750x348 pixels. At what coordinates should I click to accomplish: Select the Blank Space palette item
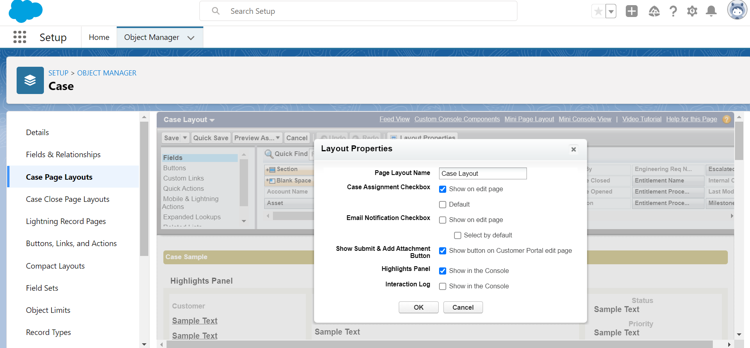point(289,181)
